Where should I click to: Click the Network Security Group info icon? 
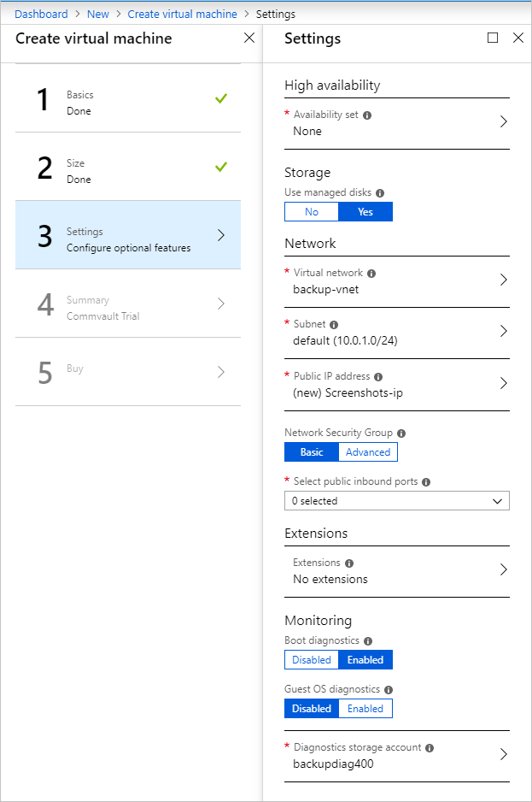click(401, 433)
